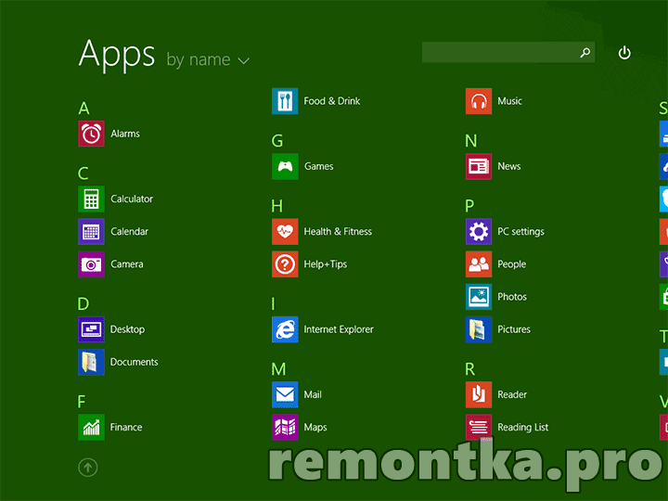Select the letter G group header
The height and width of the screenshot is (501, 668).
click(x=277, y=141)
